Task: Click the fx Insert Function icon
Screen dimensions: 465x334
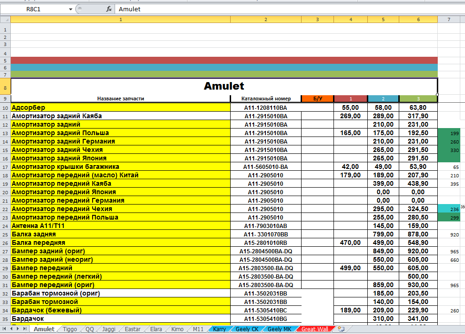Action: pos(109,9)
